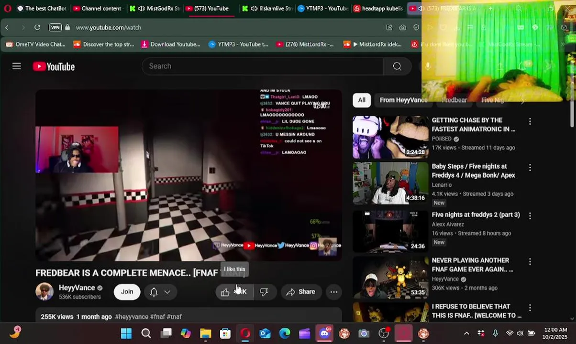This screenshot has width=576, height=344.
Task: Toggle Opera VPN badge
Action: pyautogui.click(x=55, y=28)
